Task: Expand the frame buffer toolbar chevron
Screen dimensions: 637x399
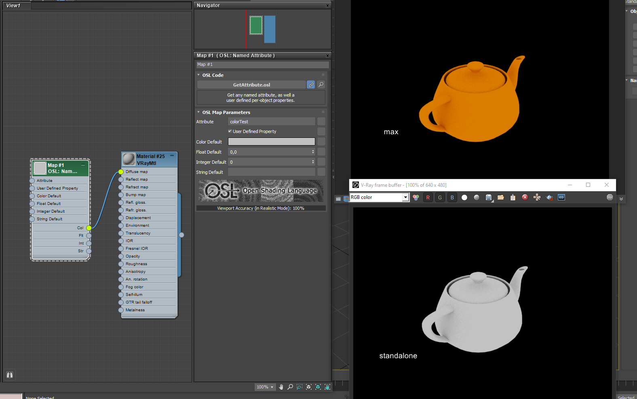Action: pyautogui.click(x=621, y=198)
